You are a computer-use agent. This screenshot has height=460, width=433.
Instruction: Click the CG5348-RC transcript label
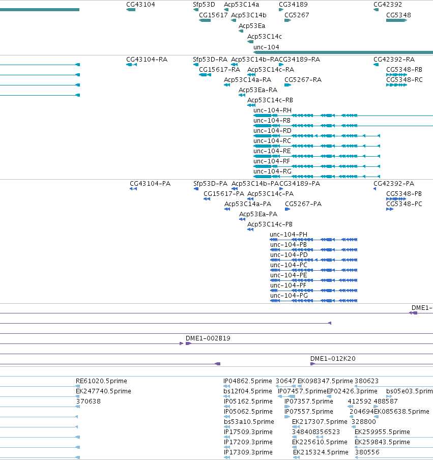pyautogui.click(x=404, y=80)
